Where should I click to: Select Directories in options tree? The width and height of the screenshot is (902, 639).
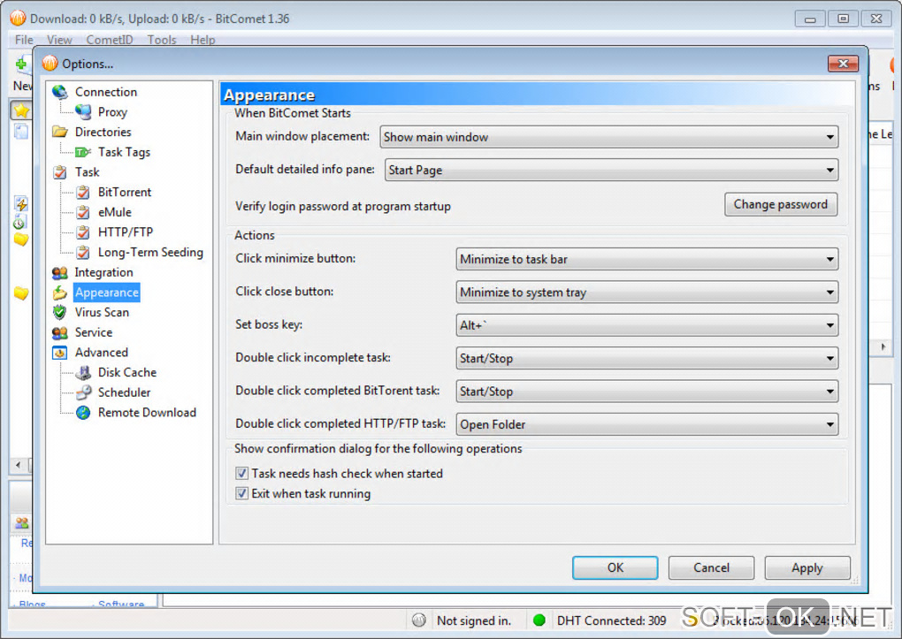(103, 133)
